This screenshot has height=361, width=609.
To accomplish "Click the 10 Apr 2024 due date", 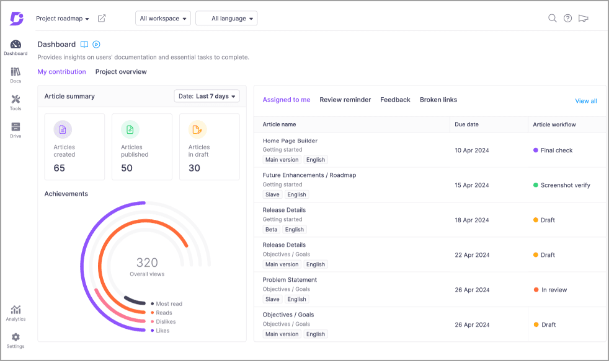I will (472, 150).
